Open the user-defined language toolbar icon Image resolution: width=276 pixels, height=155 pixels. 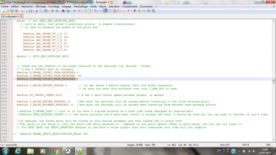pyautogui.click(x=110, y=11)
